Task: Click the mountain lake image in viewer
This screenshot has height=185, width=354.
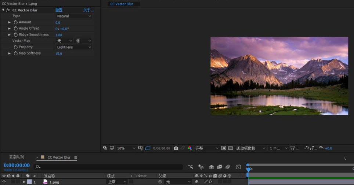Action: 279,76
